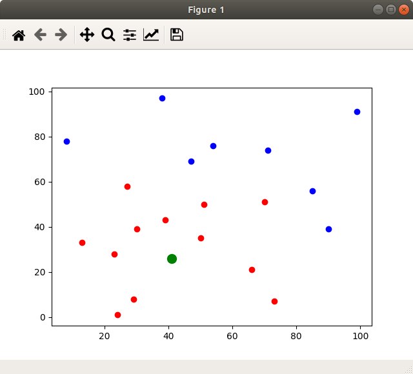Click the large green point
Viewport: 413px width, 374px height.
click(172, 259)
